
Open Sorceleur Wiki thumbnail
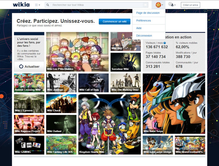(125, 62)
